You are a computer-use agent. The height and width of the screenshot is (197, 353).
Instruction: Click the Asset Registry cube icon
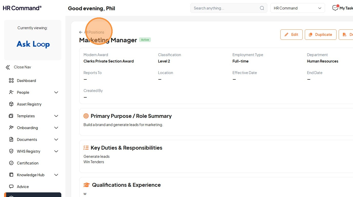[x=11, y=104]
